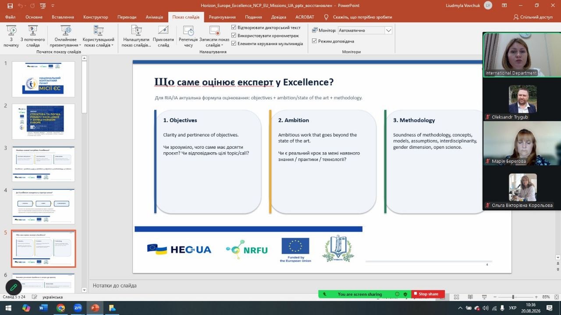
Task: Click the Zoom annotation pencil icon
Action: [x=14, y=287]
